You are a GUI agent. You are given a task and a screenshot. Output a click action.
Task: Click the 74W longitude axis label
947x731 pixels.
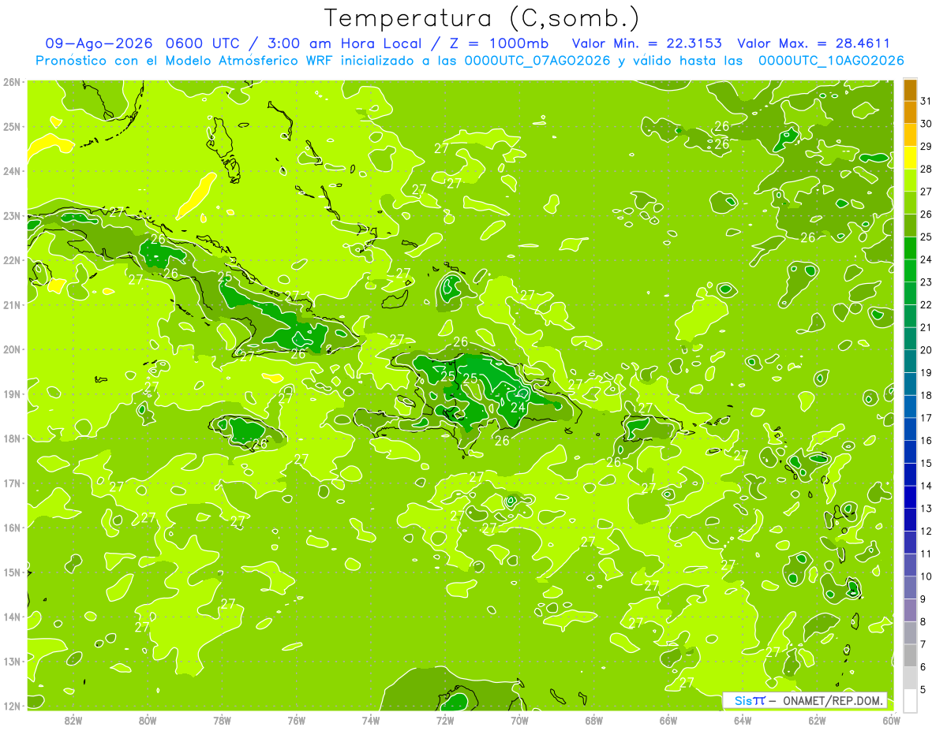pos(371,720)
